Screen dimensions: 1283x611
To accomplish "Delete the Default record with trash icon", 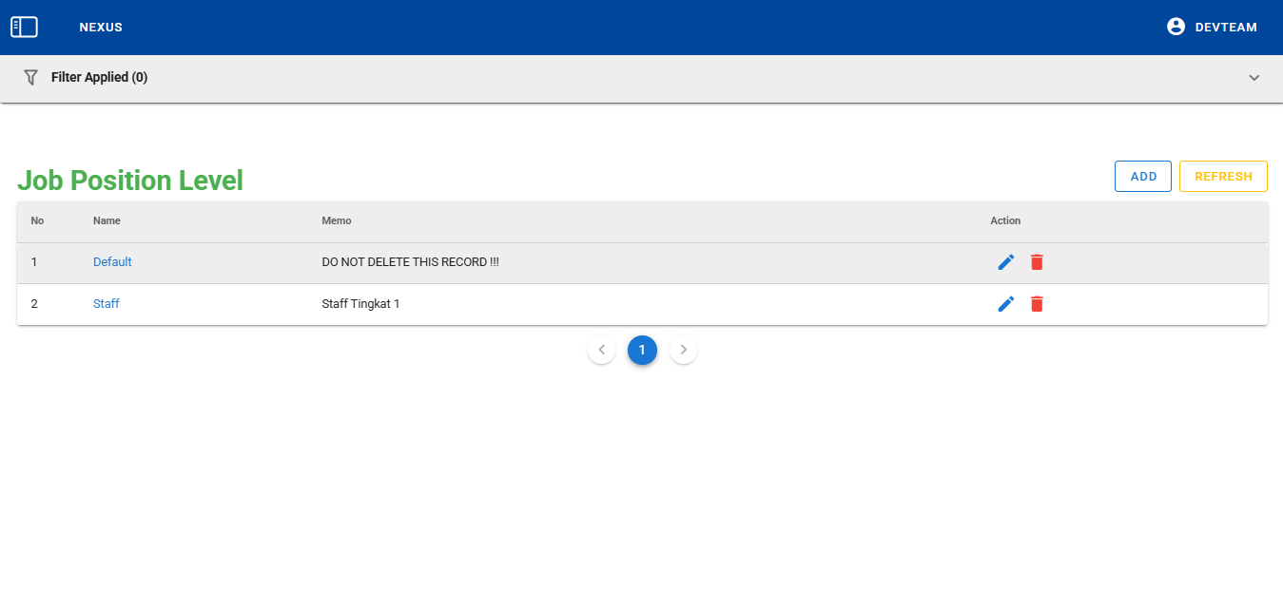I will (1037, 262).
